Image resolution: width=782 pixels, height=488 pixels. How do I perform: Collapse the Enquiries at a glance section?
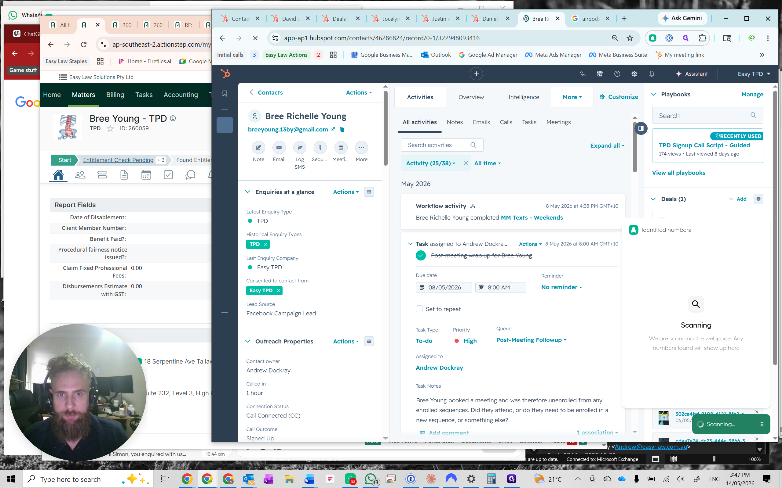click(247, 192)
